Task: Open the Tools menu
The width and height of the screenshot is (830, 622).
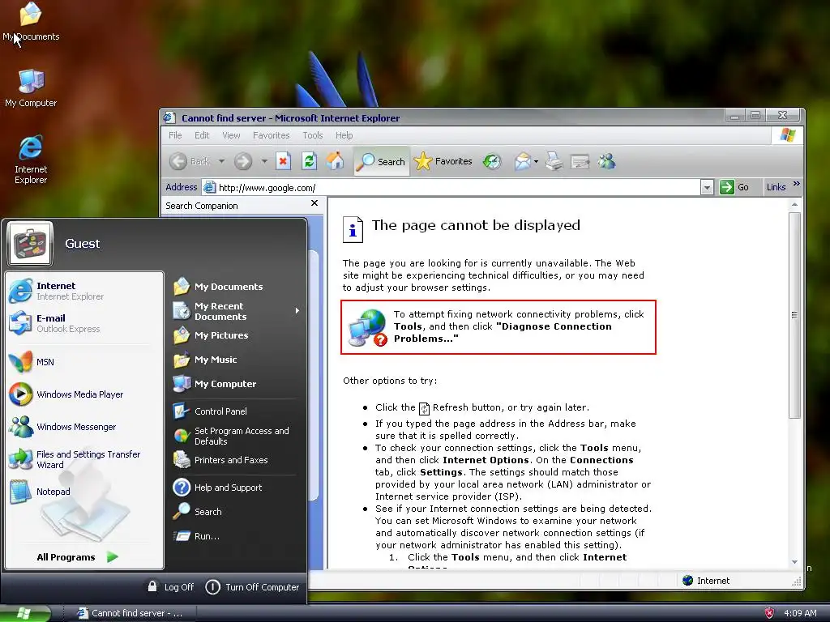Action: [x=312, y=135]
